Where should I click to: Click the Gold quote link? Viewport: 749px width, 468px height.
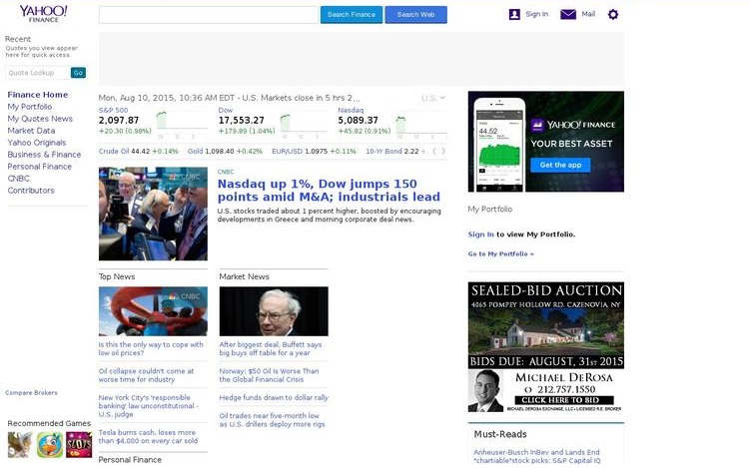click(196, 152)
